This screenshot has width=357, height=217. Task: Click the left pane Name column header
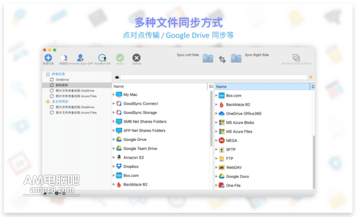tap(159, 86)
